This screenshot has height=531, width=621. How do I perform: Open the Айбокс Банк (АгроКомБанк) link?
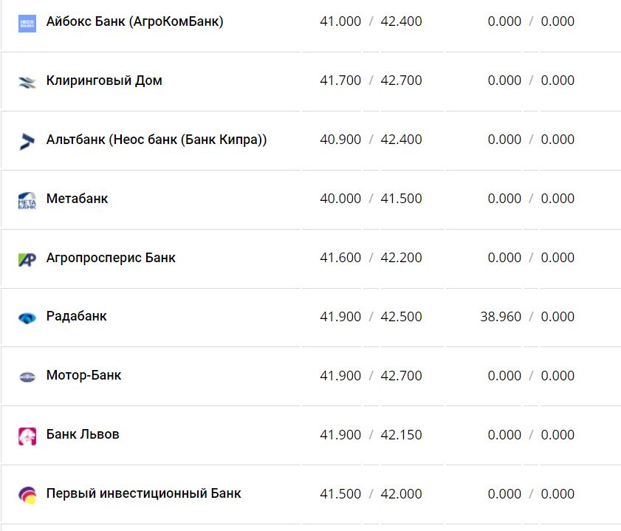(134, 21)
